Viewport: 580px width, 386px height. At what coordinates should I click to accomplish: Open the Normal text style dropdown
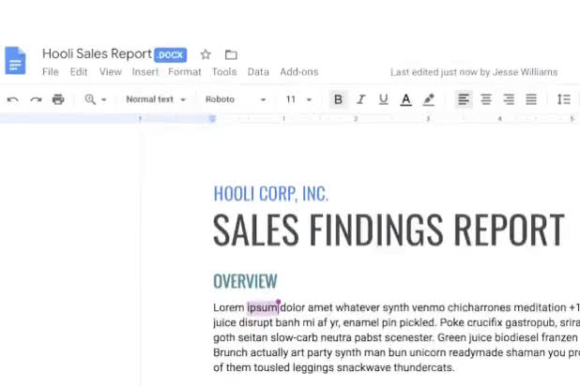156,99
